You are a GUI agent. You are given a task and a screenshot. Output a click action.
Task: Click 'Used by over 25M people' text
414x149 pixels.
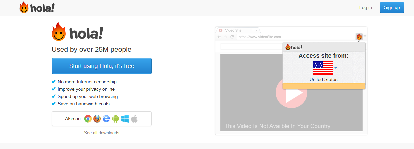[x=91, y=49]
